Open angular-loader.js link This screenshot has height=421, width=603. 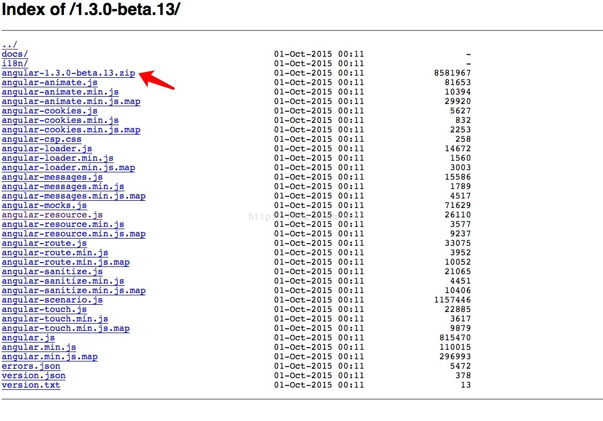[x=47, y=148]
